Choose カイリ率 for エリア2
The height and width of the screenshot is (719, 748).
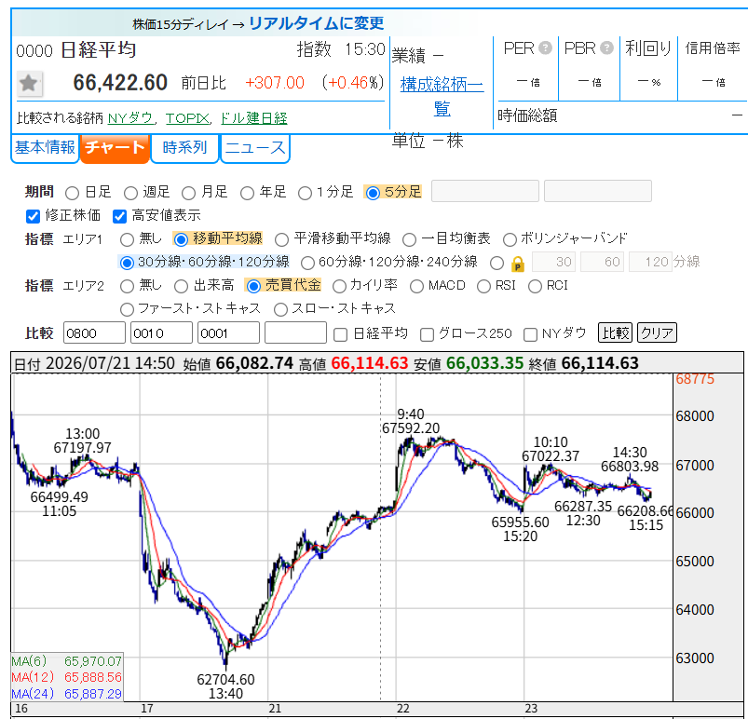(339, 286)
